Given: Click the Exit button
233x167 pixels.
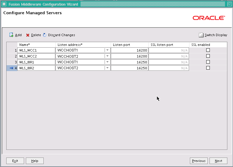Looking at the screenshot, I should pyautogui.click(x=15, y=161).
